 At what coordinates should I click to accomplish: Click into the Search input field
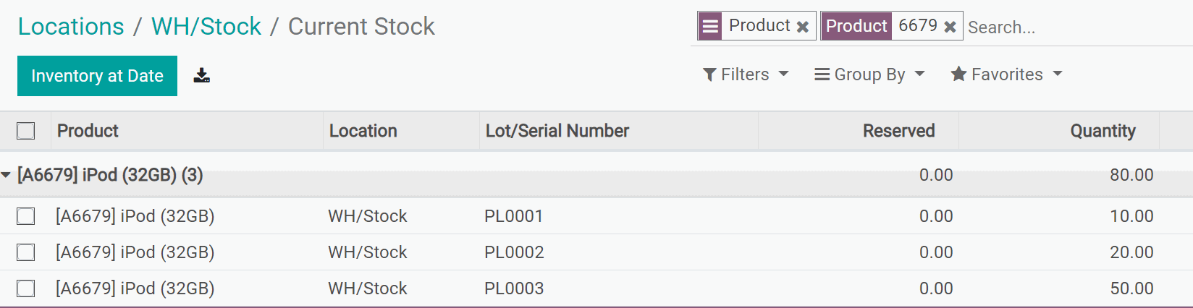point(1071,27)
